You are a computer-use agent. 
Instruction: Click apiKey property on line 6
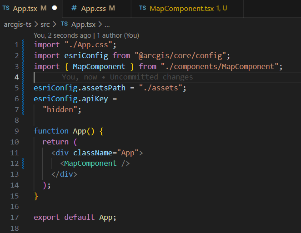[95, 99]
